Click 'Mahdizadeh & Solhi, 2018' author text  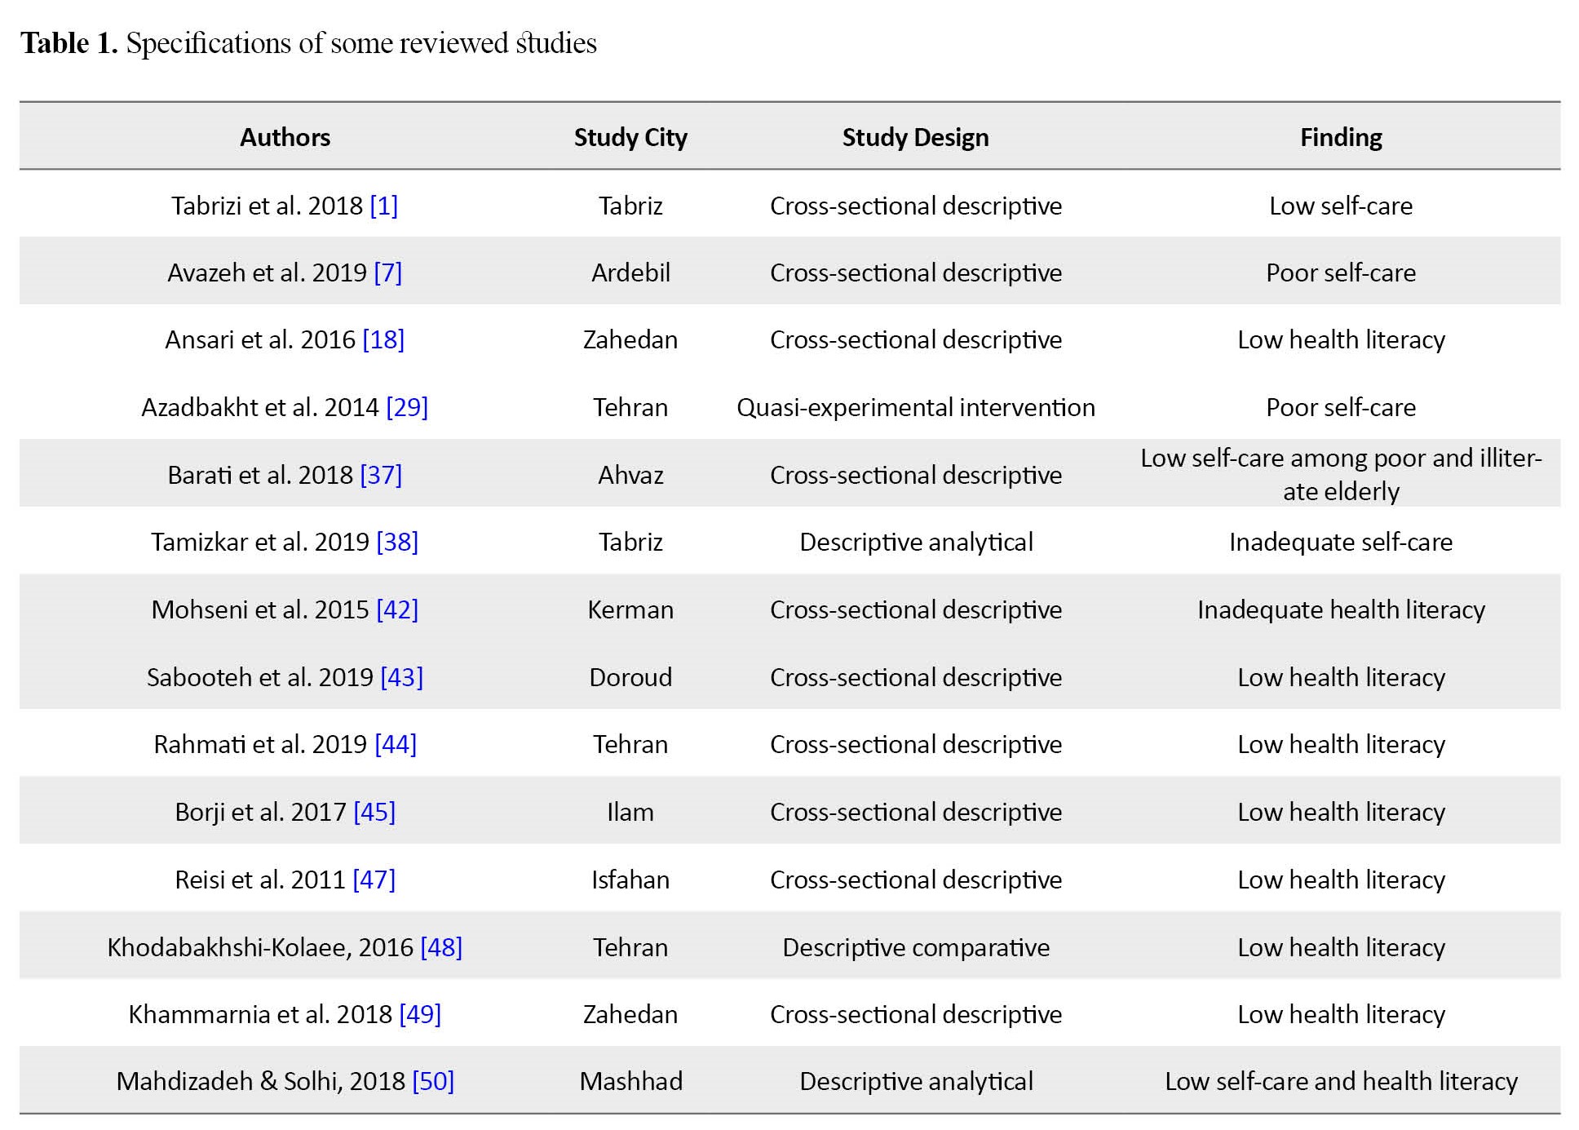click(260, 1081)
